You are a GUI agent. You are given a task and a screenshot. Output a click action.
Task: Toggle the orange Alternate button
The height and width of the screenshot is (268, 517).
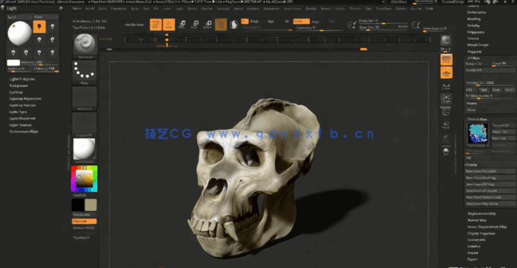click(84, 221)
